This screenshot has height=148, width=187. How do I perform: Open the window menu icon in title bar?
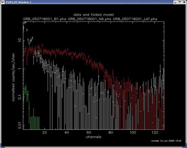(x=2, y=2)
